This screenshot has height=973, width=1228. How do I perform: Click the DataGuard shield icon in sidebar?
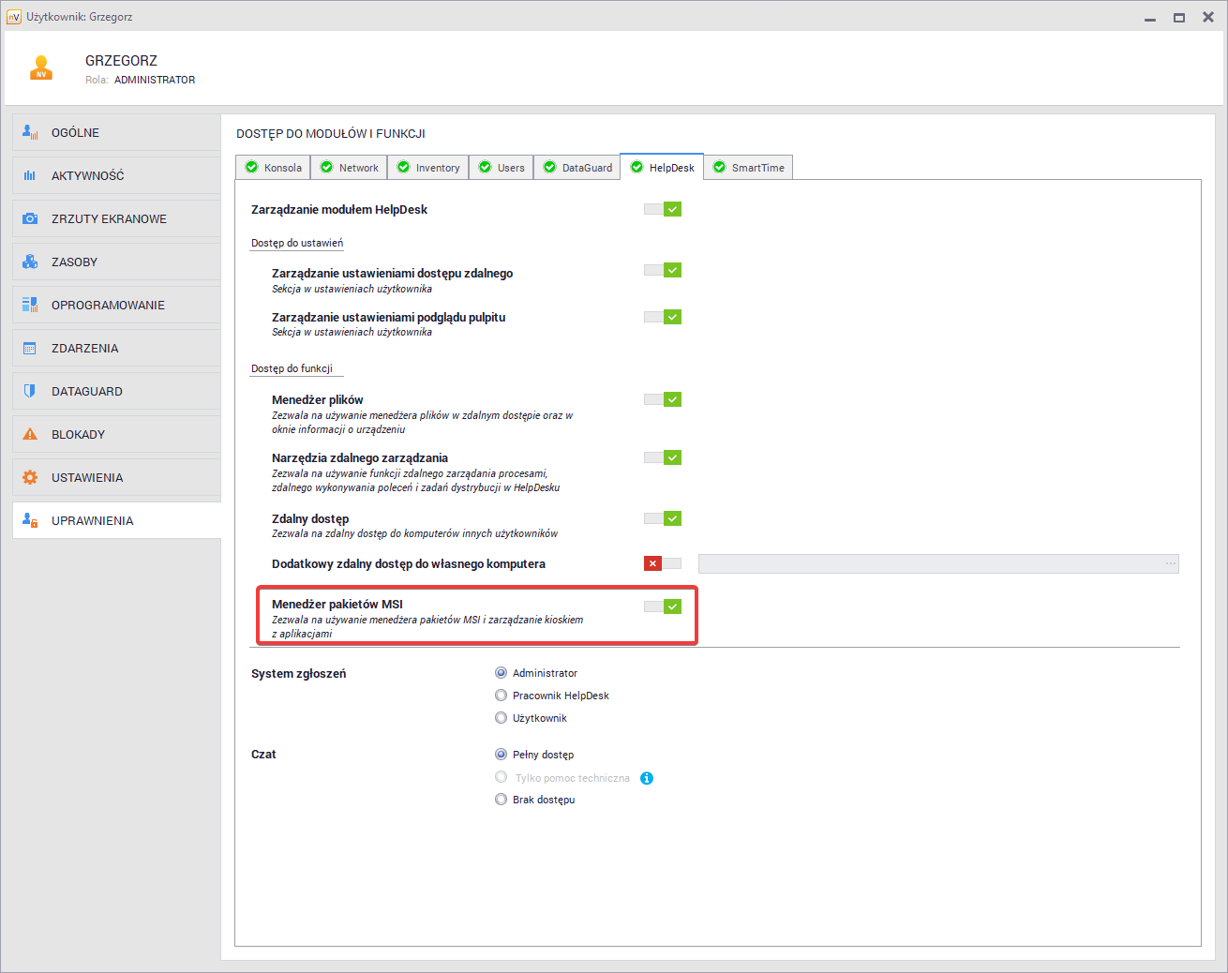[30, 391]
